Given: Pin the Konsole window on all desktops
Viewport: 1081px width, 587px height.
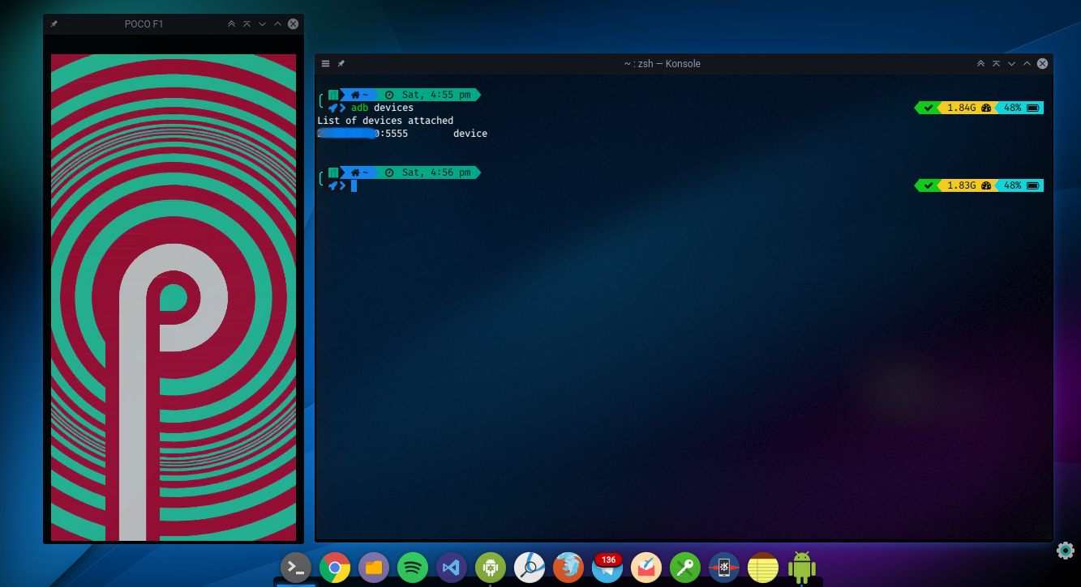Looking at the screenshot, I should [341, 64].
